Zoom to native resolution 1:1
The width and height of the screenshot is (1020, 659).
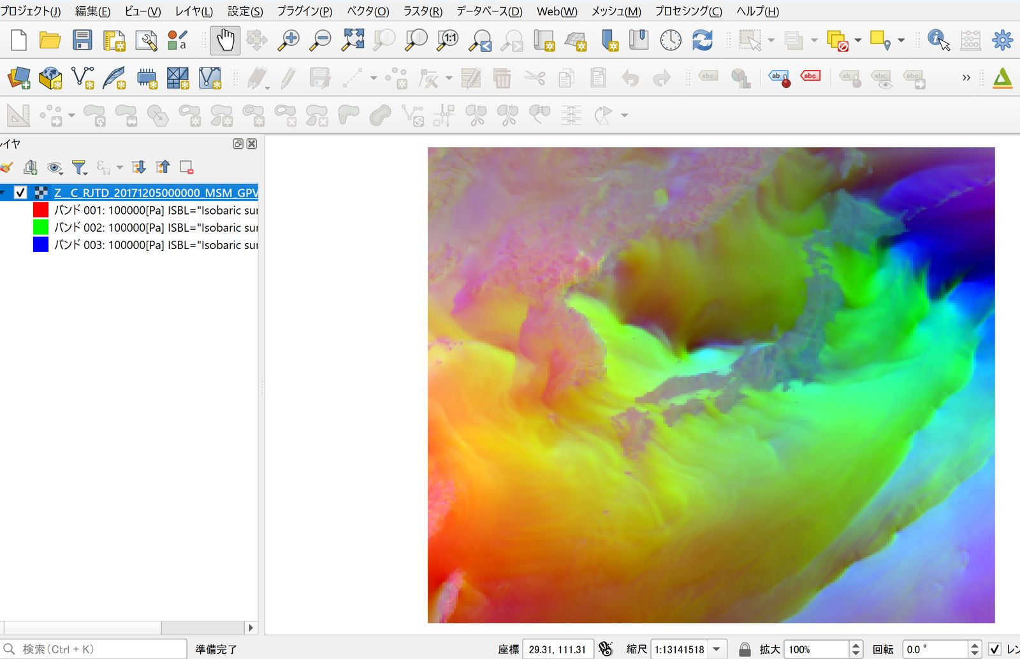pyautogui.click(x=448, y=40)
